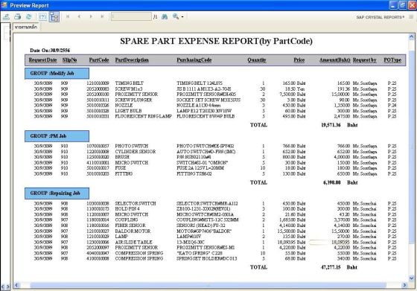Click the SlipNo column header
The width and height of the screenshot is (417, 291).
click(x=70, y=60)
